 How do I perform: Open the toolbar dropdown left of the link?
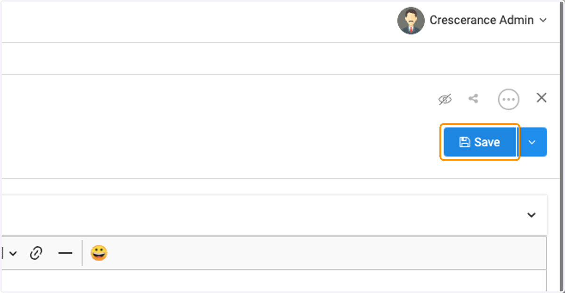point(13,253)
